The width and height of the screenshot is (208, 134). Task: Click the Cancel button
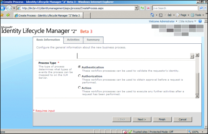click(x=182, y=119)
